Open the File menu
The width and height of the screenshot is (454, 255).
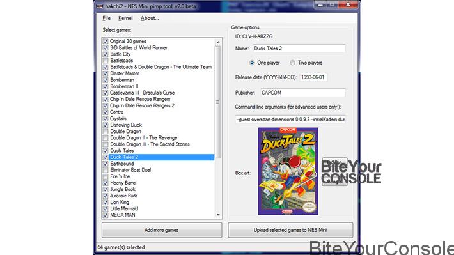pyautogui.click(x=106, y=18)
